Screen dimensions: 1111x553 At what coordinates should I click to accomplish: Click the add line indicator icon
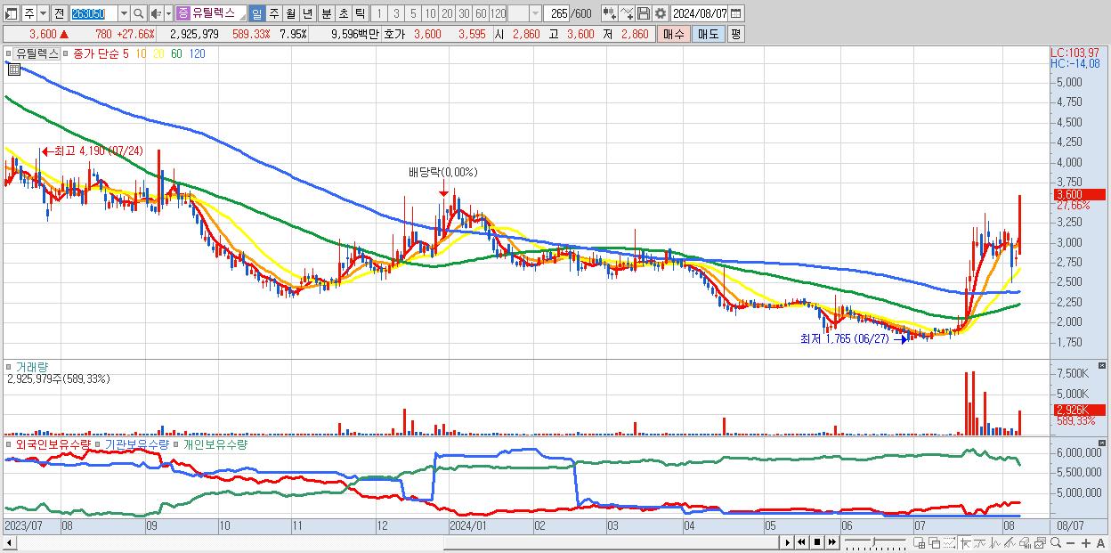click(x=627, y=13)
